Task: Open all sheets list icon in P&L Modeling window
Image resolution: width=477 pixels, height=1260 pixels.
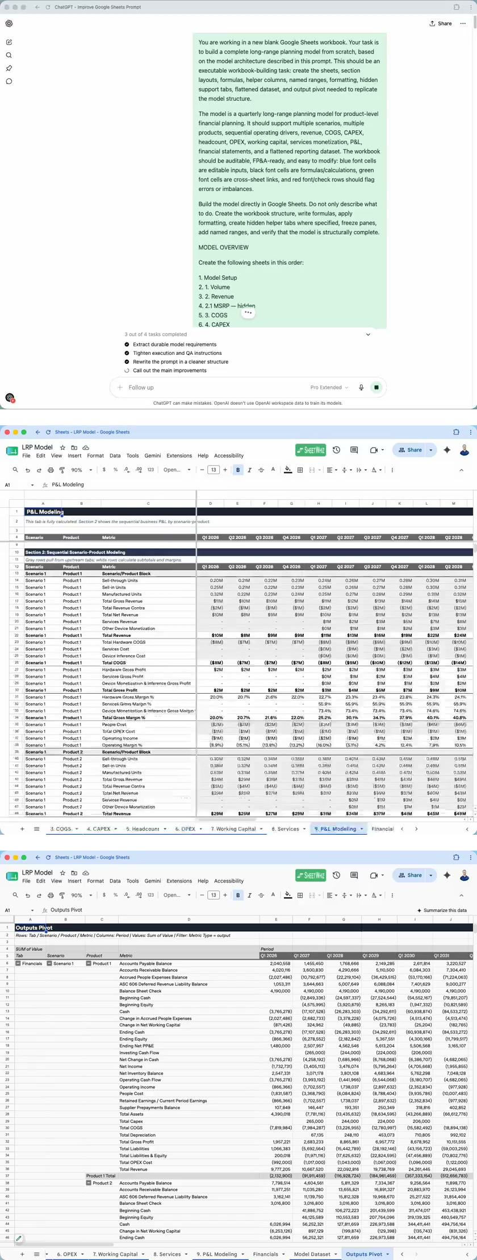Action: pos(36,829)
